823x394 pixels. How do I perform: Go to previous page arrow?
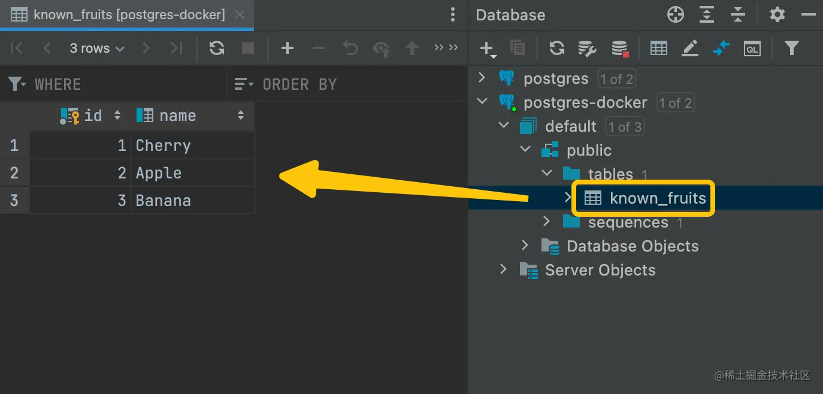coord(47,48)
